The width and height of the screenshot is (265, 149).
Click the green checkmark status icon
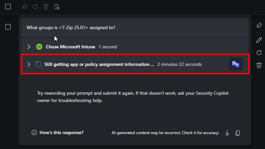39,47
